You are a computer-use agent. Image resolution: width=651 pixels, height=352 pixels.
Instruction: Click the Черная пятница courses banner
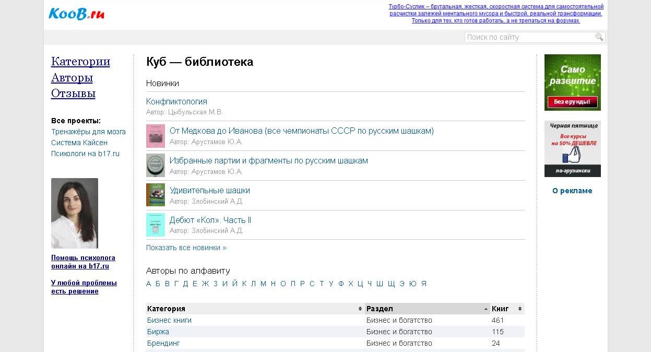572,149
